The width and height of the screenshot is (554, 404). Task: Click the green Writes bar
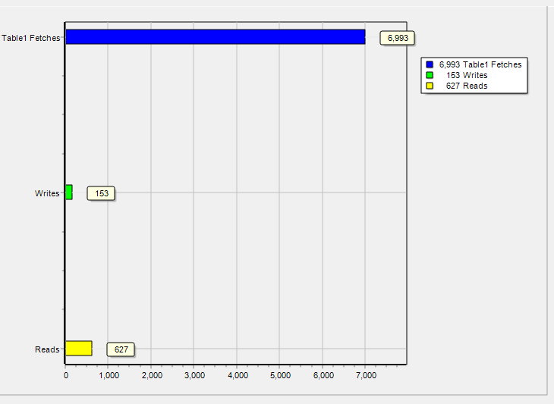[69, 193]
